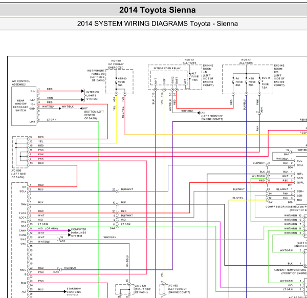Select the 'INTERIOR LIGHTS SYSTEM' reference label
Screen dimensions: 307x298
tap(93, 95)
